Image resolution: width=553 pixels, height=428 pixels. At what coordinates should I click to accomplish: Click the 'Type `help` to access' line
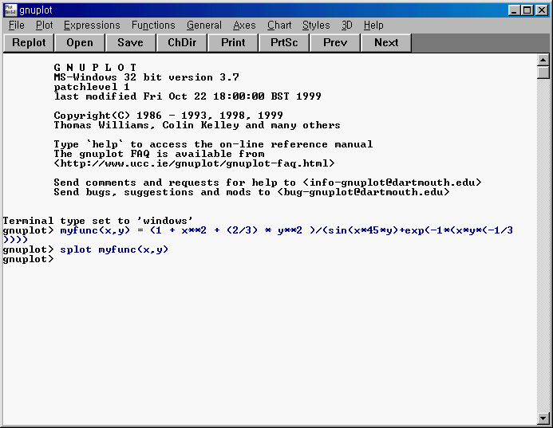(x=213, y=144)
